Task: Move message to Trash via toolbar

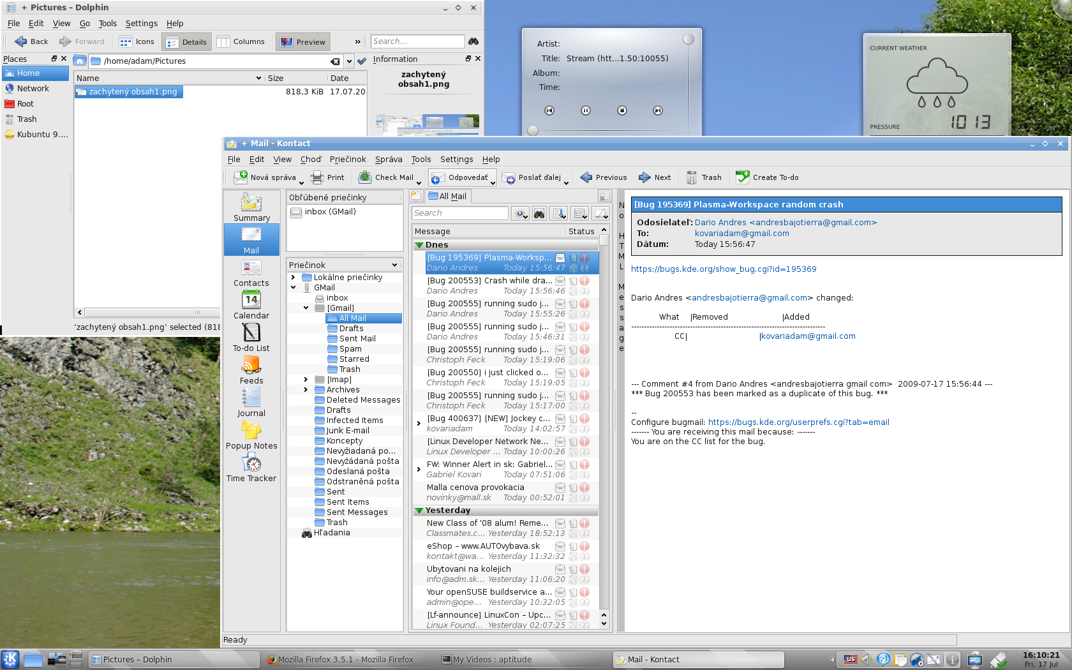Action: 704,177
